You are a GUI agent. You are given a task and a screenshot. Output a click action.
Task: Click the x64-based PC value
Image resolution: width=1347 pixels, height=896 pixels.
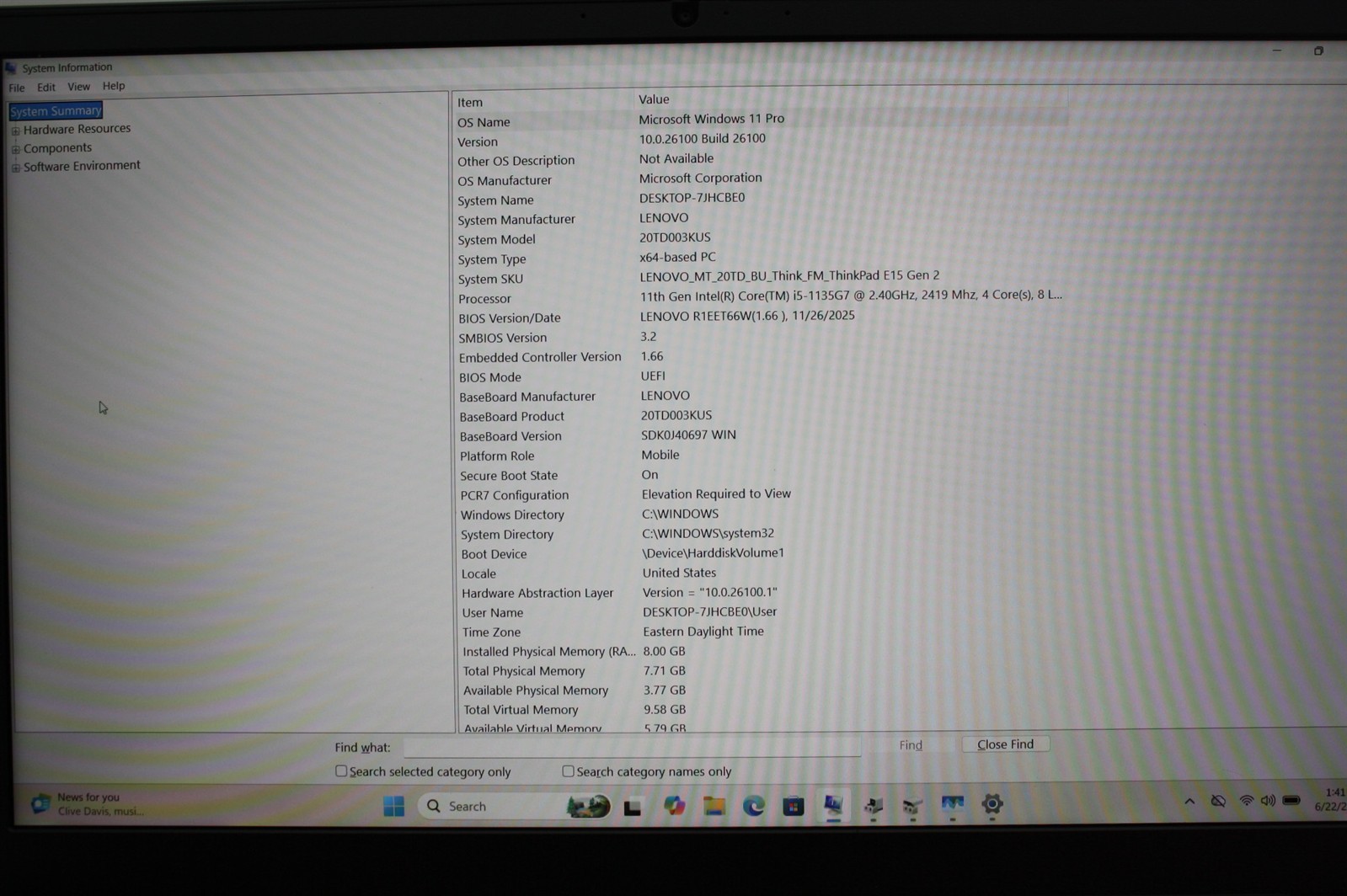tap(677, 257)
